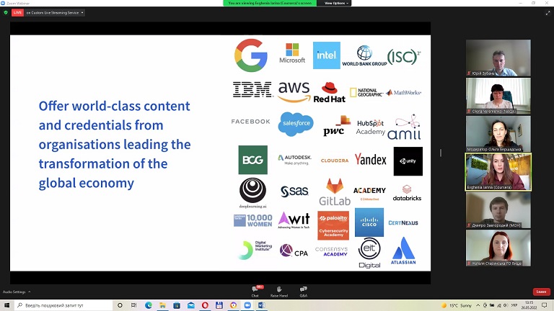Click the Salesforce cloud logo
Viewport: 554px width, 311px height.
point(296,124)
